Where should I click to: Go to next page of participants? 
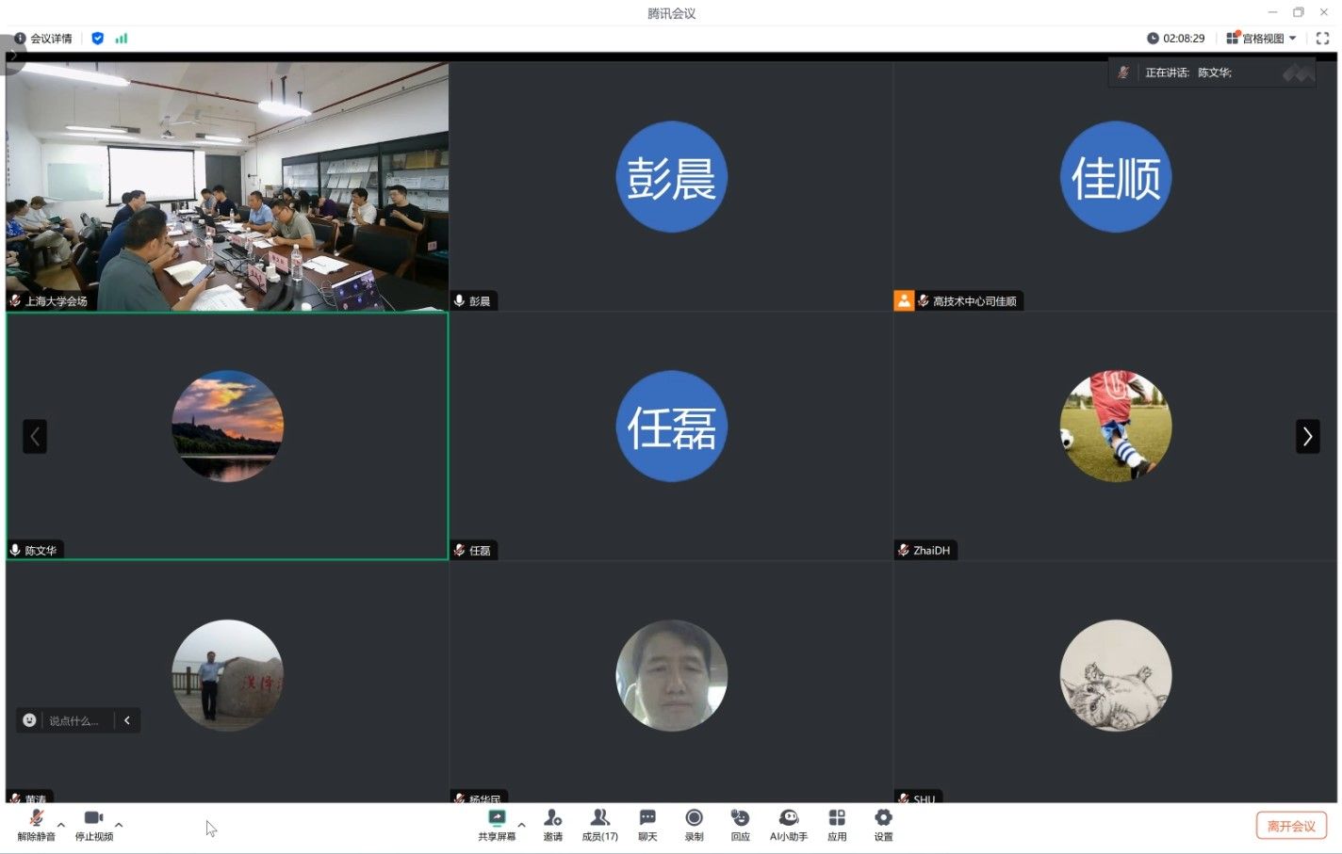click(x=1307, y=436)
